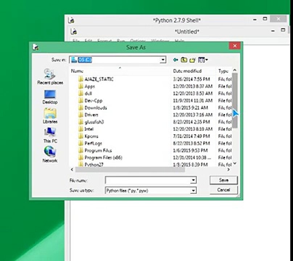Image resolution: width=293 pixels, height=261 pixels.
Task: Expand the File name history dropdown
Action: pyautogui.click(x=193, y=180)
